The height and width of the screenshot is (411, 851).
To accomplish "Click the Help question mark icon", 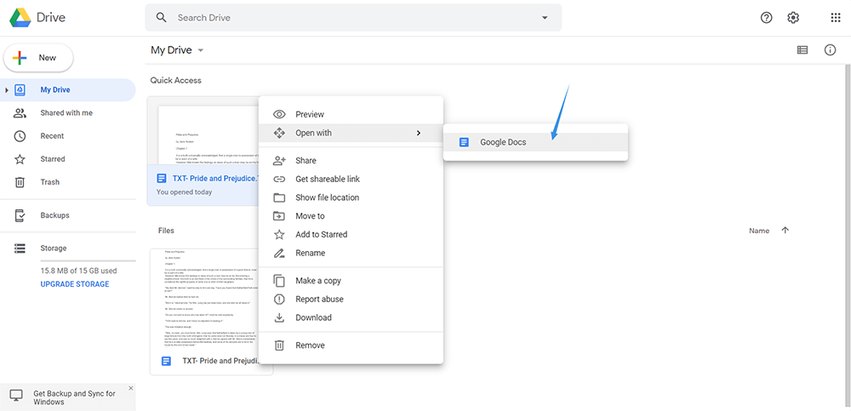I will 766,18.
